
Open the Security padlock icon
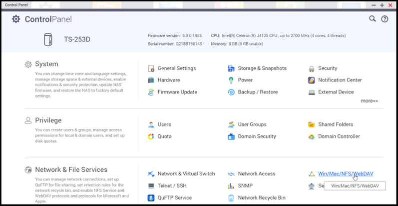(312, 69)
